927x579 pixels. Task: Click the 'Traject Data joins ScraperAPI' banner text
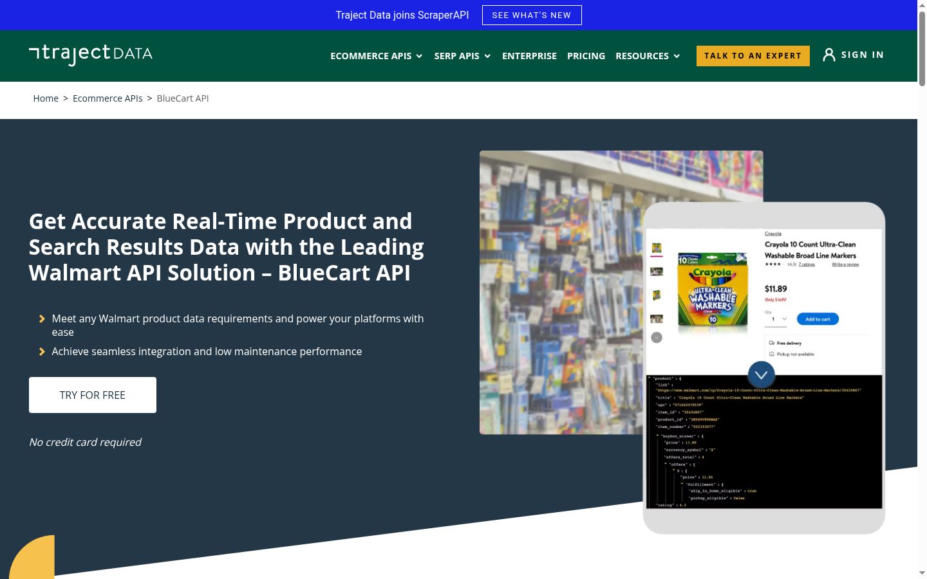(x=402, y=15)
